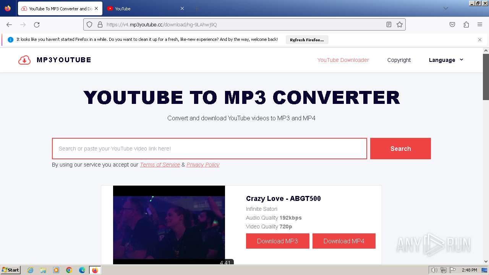Open the YouTube Downloader nav link
The height and width of the screenshot is (275, 489).
(x=343, y=60)
